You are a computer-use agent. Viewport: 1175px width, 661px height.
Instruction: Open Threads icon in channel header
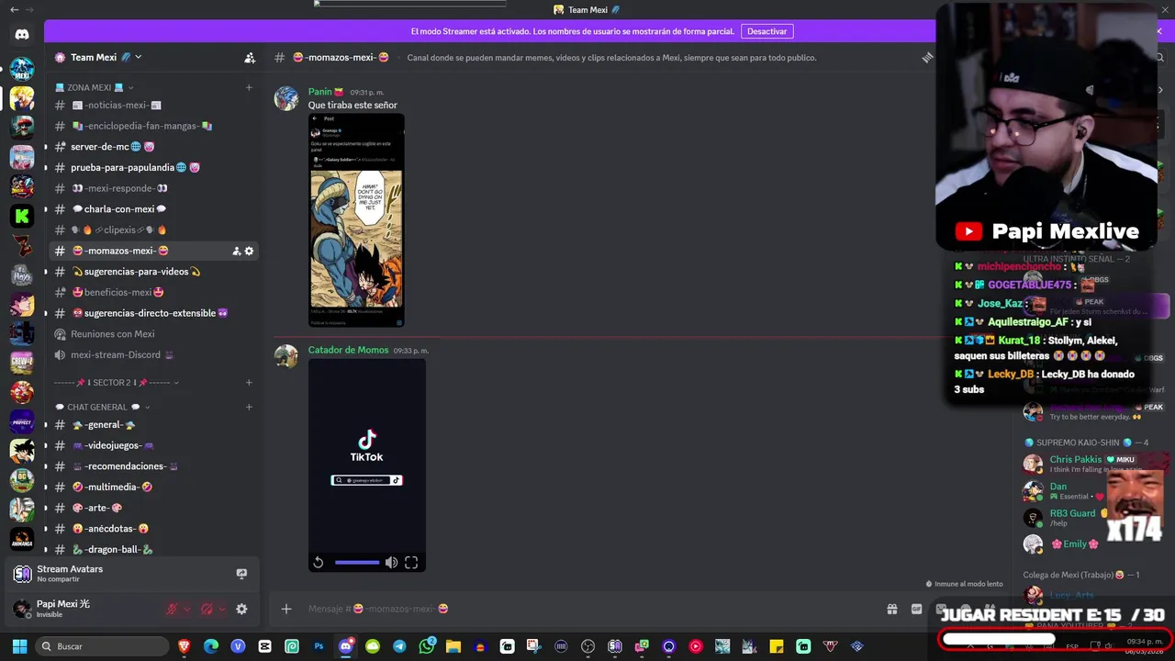927,57
